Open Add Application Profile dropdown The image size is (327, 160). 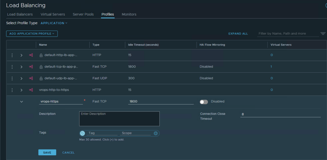[x=32, y=33]
